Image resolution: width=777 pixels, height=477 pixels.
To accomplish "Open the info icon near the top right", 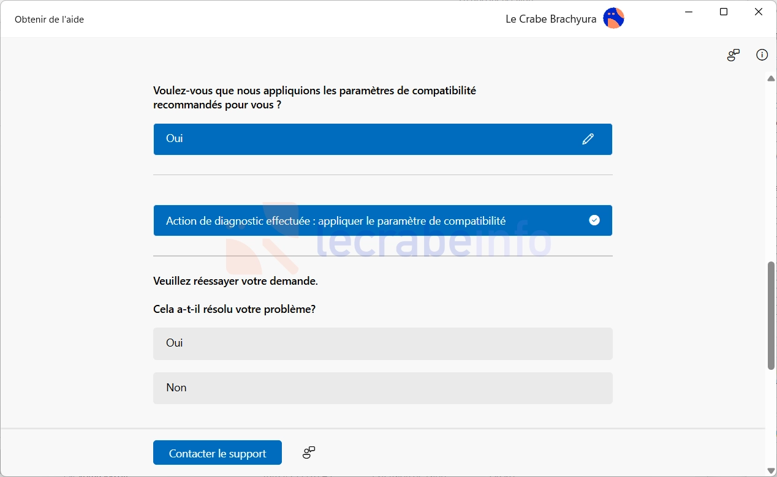I will point(762,55).
